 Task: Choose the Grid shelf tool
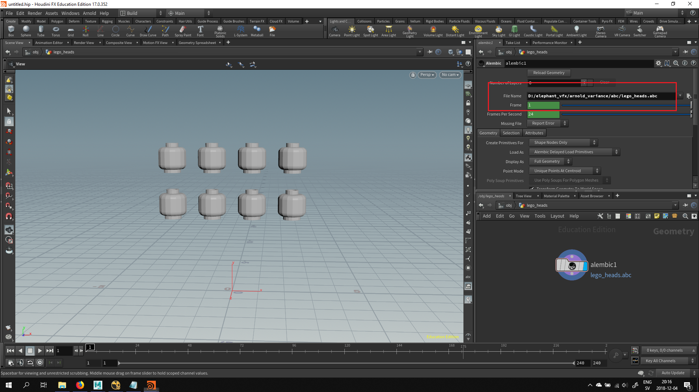(71, 31)
